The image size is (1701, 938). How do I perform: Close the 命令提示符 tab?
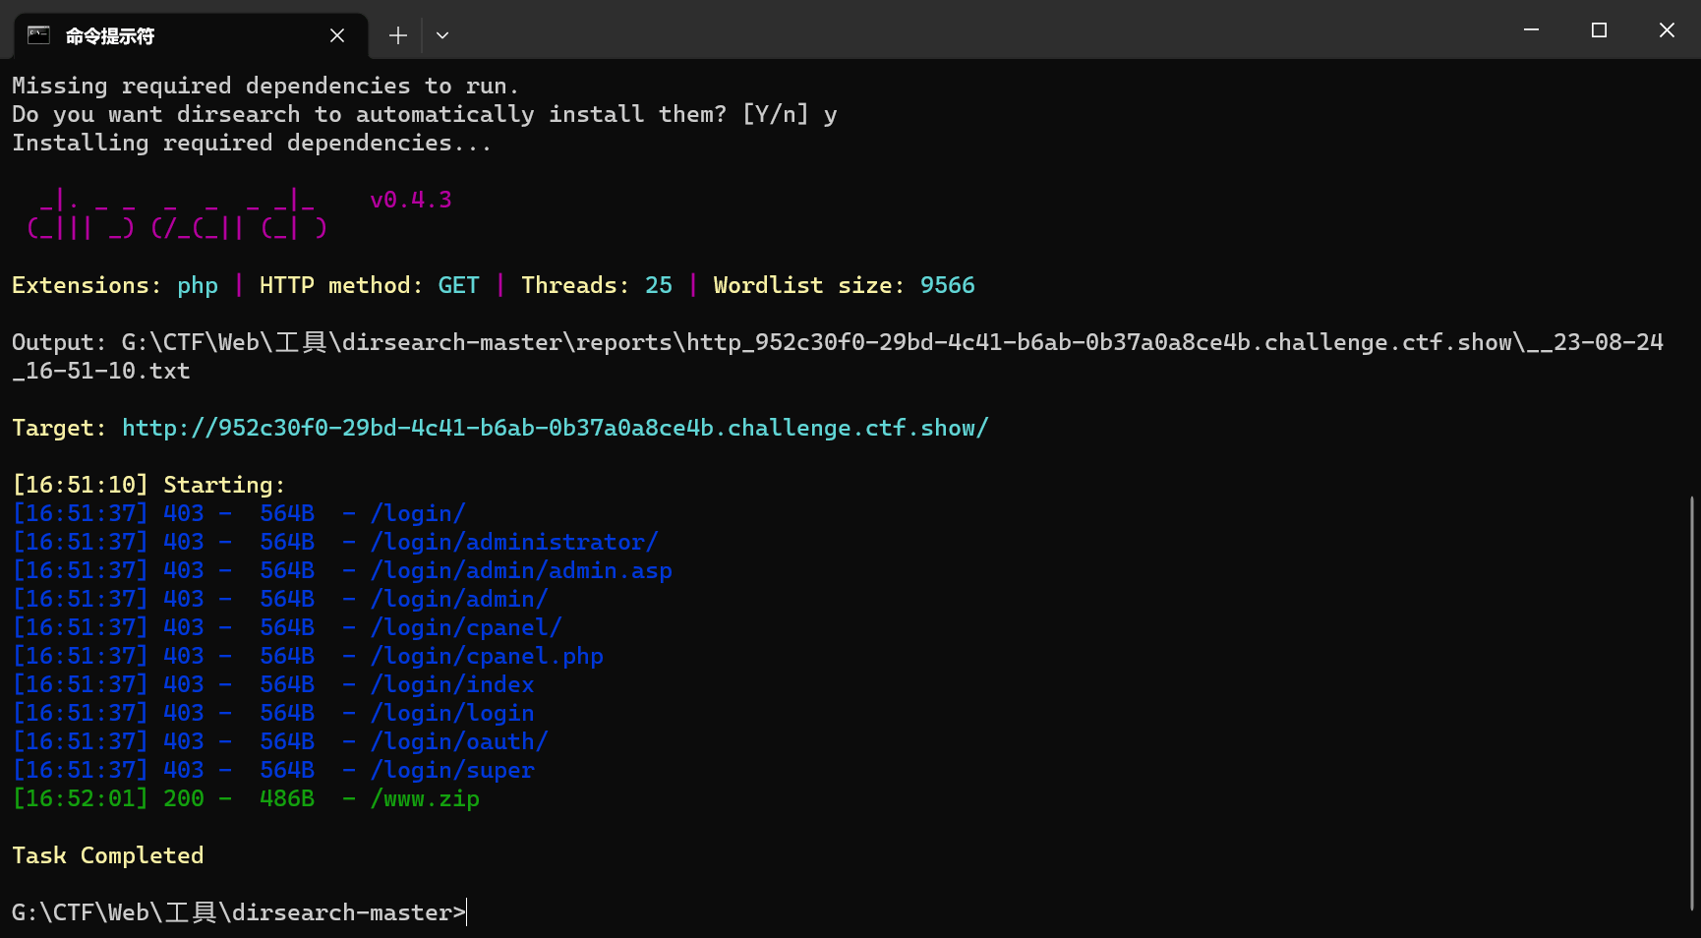coord(337,35)
